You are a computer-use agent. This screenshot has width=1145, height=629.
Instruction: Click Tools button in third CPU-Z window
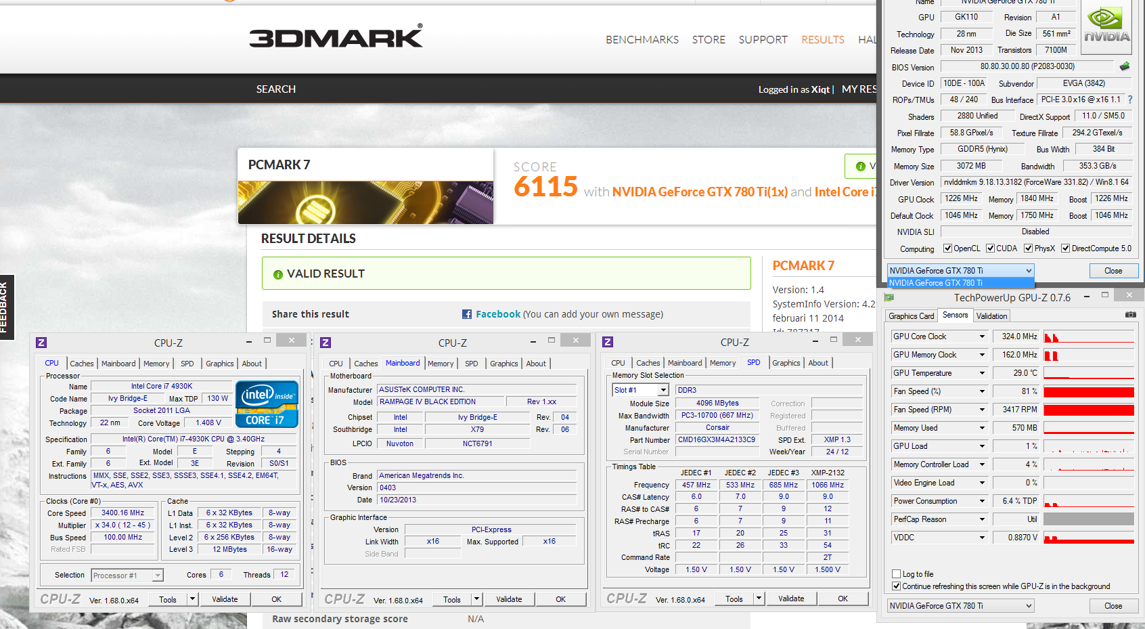[734, 599]
